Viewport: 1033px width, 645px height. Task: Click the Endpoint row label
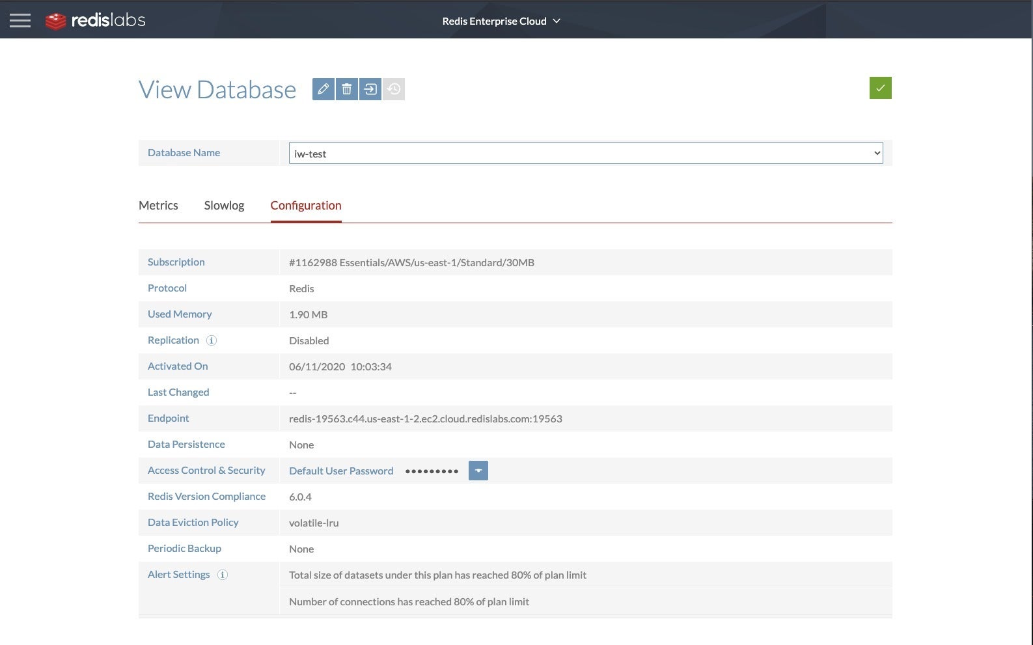tap(169, 418)
